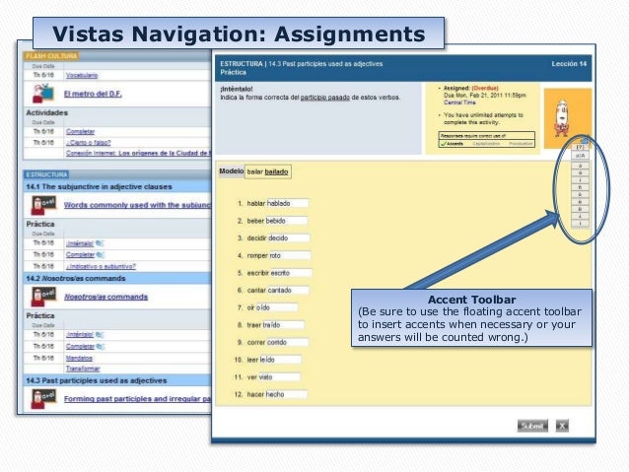The width and height of the screenshot is (629, 472).
Task: Click the ESTRUCTURA section header in assignments list
Action: [x=46, y=174]
